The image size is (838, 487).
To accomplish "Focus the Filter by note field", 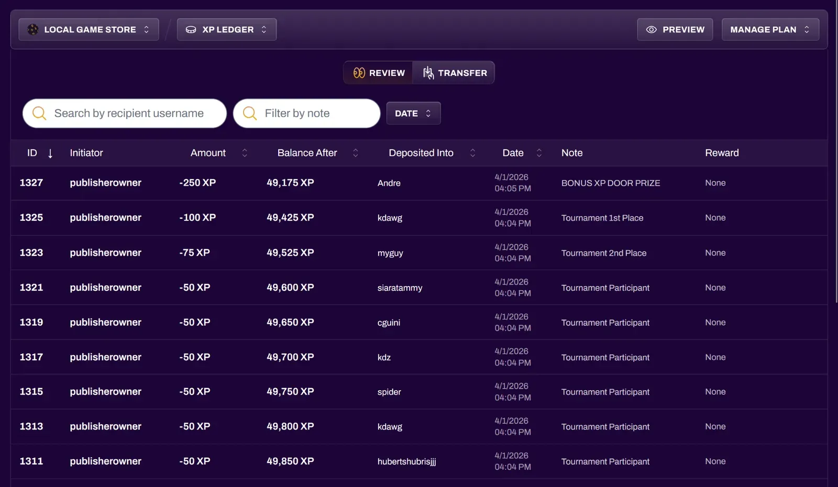I will click(307, 113).
